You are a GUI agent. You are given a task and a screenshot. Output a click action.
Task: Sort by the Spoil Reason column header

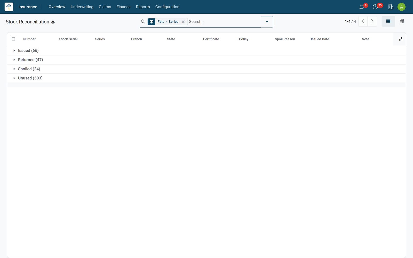[285, 39]
